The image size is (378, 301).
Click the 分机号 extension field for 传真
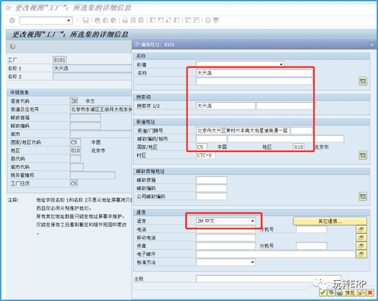click(312, 246)
